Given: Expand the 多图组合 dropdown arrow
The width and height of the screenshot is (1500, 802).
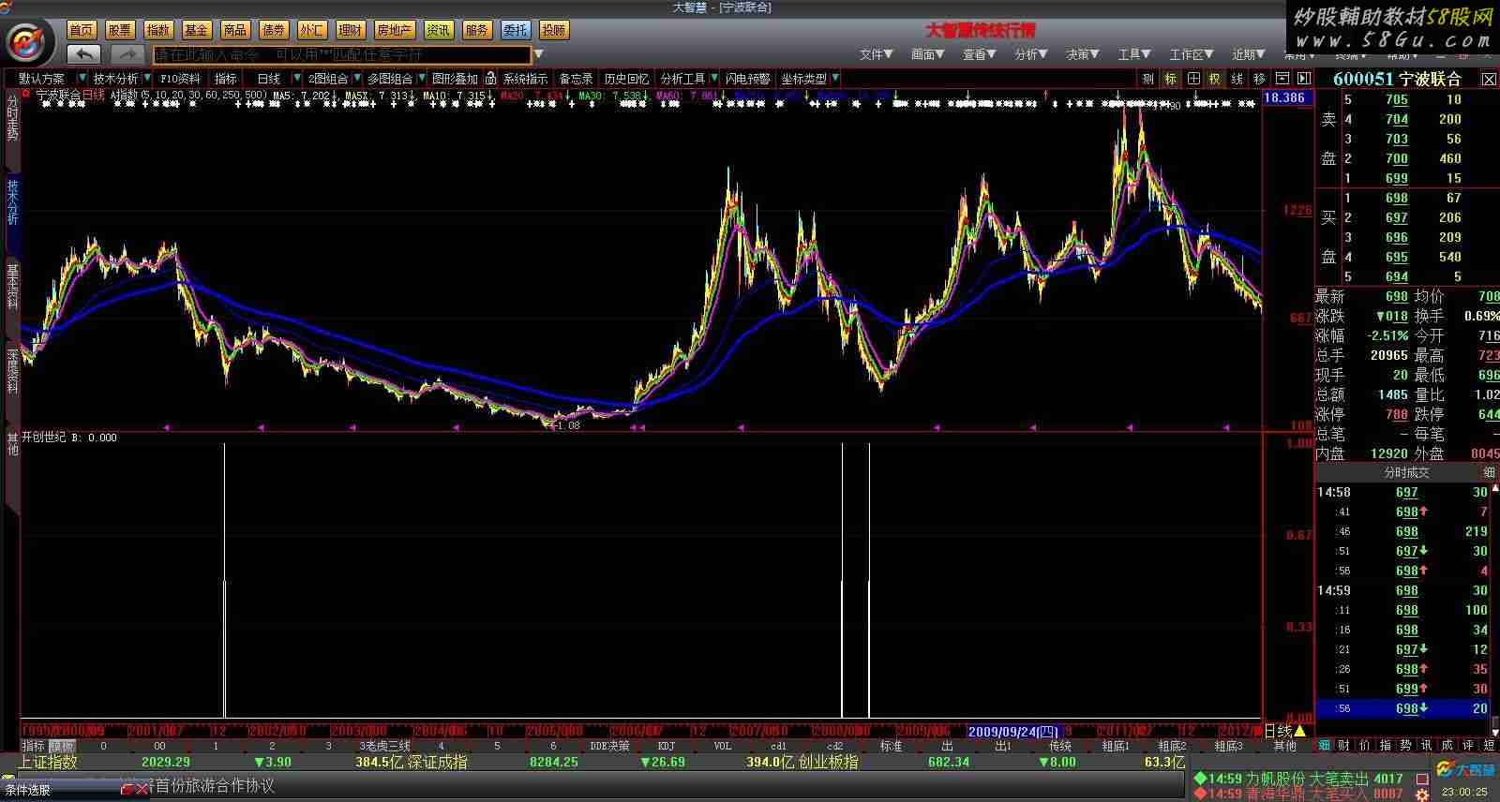Looking at the screenshot, I should click(421, 79).
